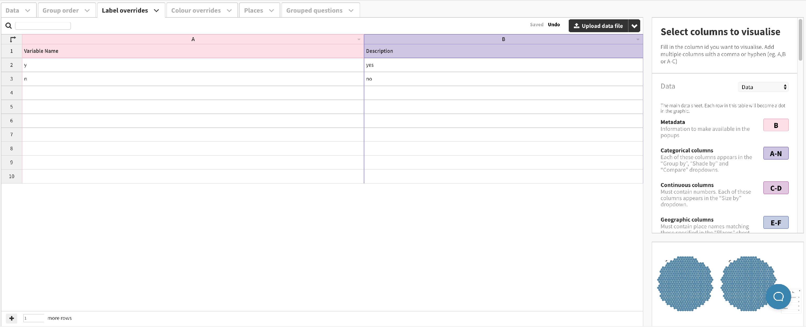Open the Places tab
The image size is (806, 327).
click(253, 11)
